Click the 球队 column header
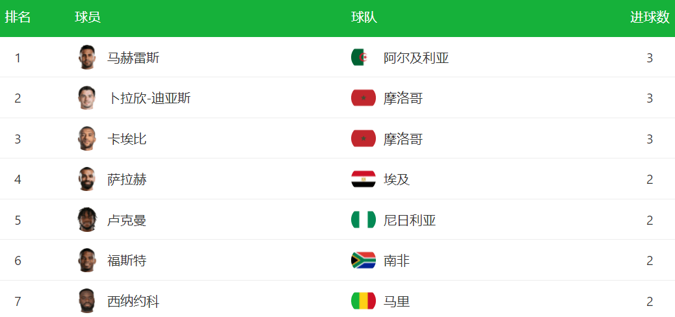This screenshot has width=675, height=317. [364, 18]
